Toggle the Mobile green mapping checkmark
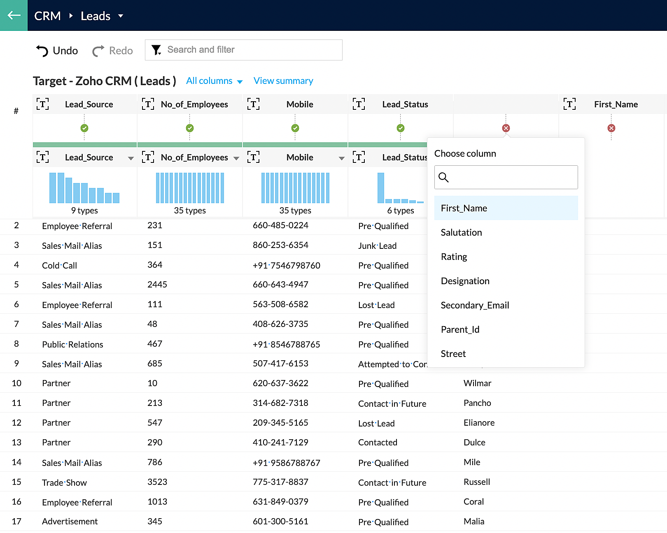This screenshot has height=533, width=667. pos(295,128)
